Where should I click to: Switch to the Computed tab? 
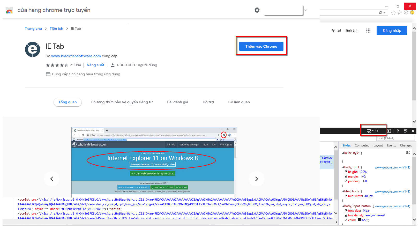click(x=362, y=145)
